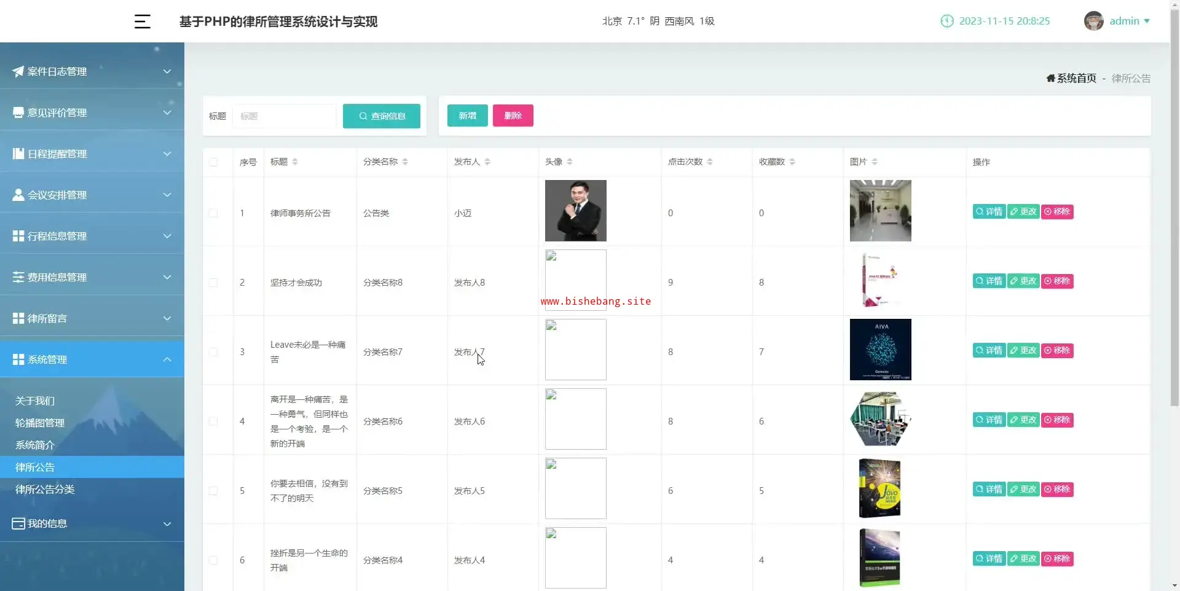Click the comment icon for 意见评价管理
This screenshot has height=591, width=1180.
coord(18,112)
